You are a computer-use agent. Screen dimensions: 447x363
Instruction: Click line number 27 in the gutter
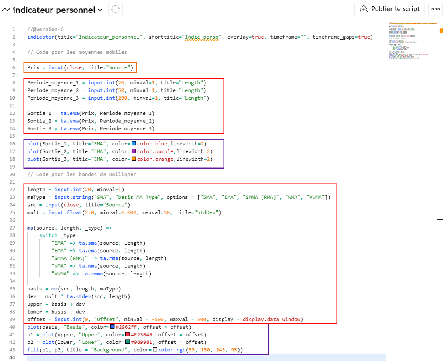click(x=13, y=228)
